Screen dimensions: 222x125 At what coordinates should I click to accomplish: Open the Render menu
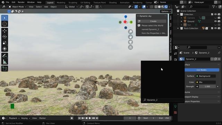coord(21,2)
